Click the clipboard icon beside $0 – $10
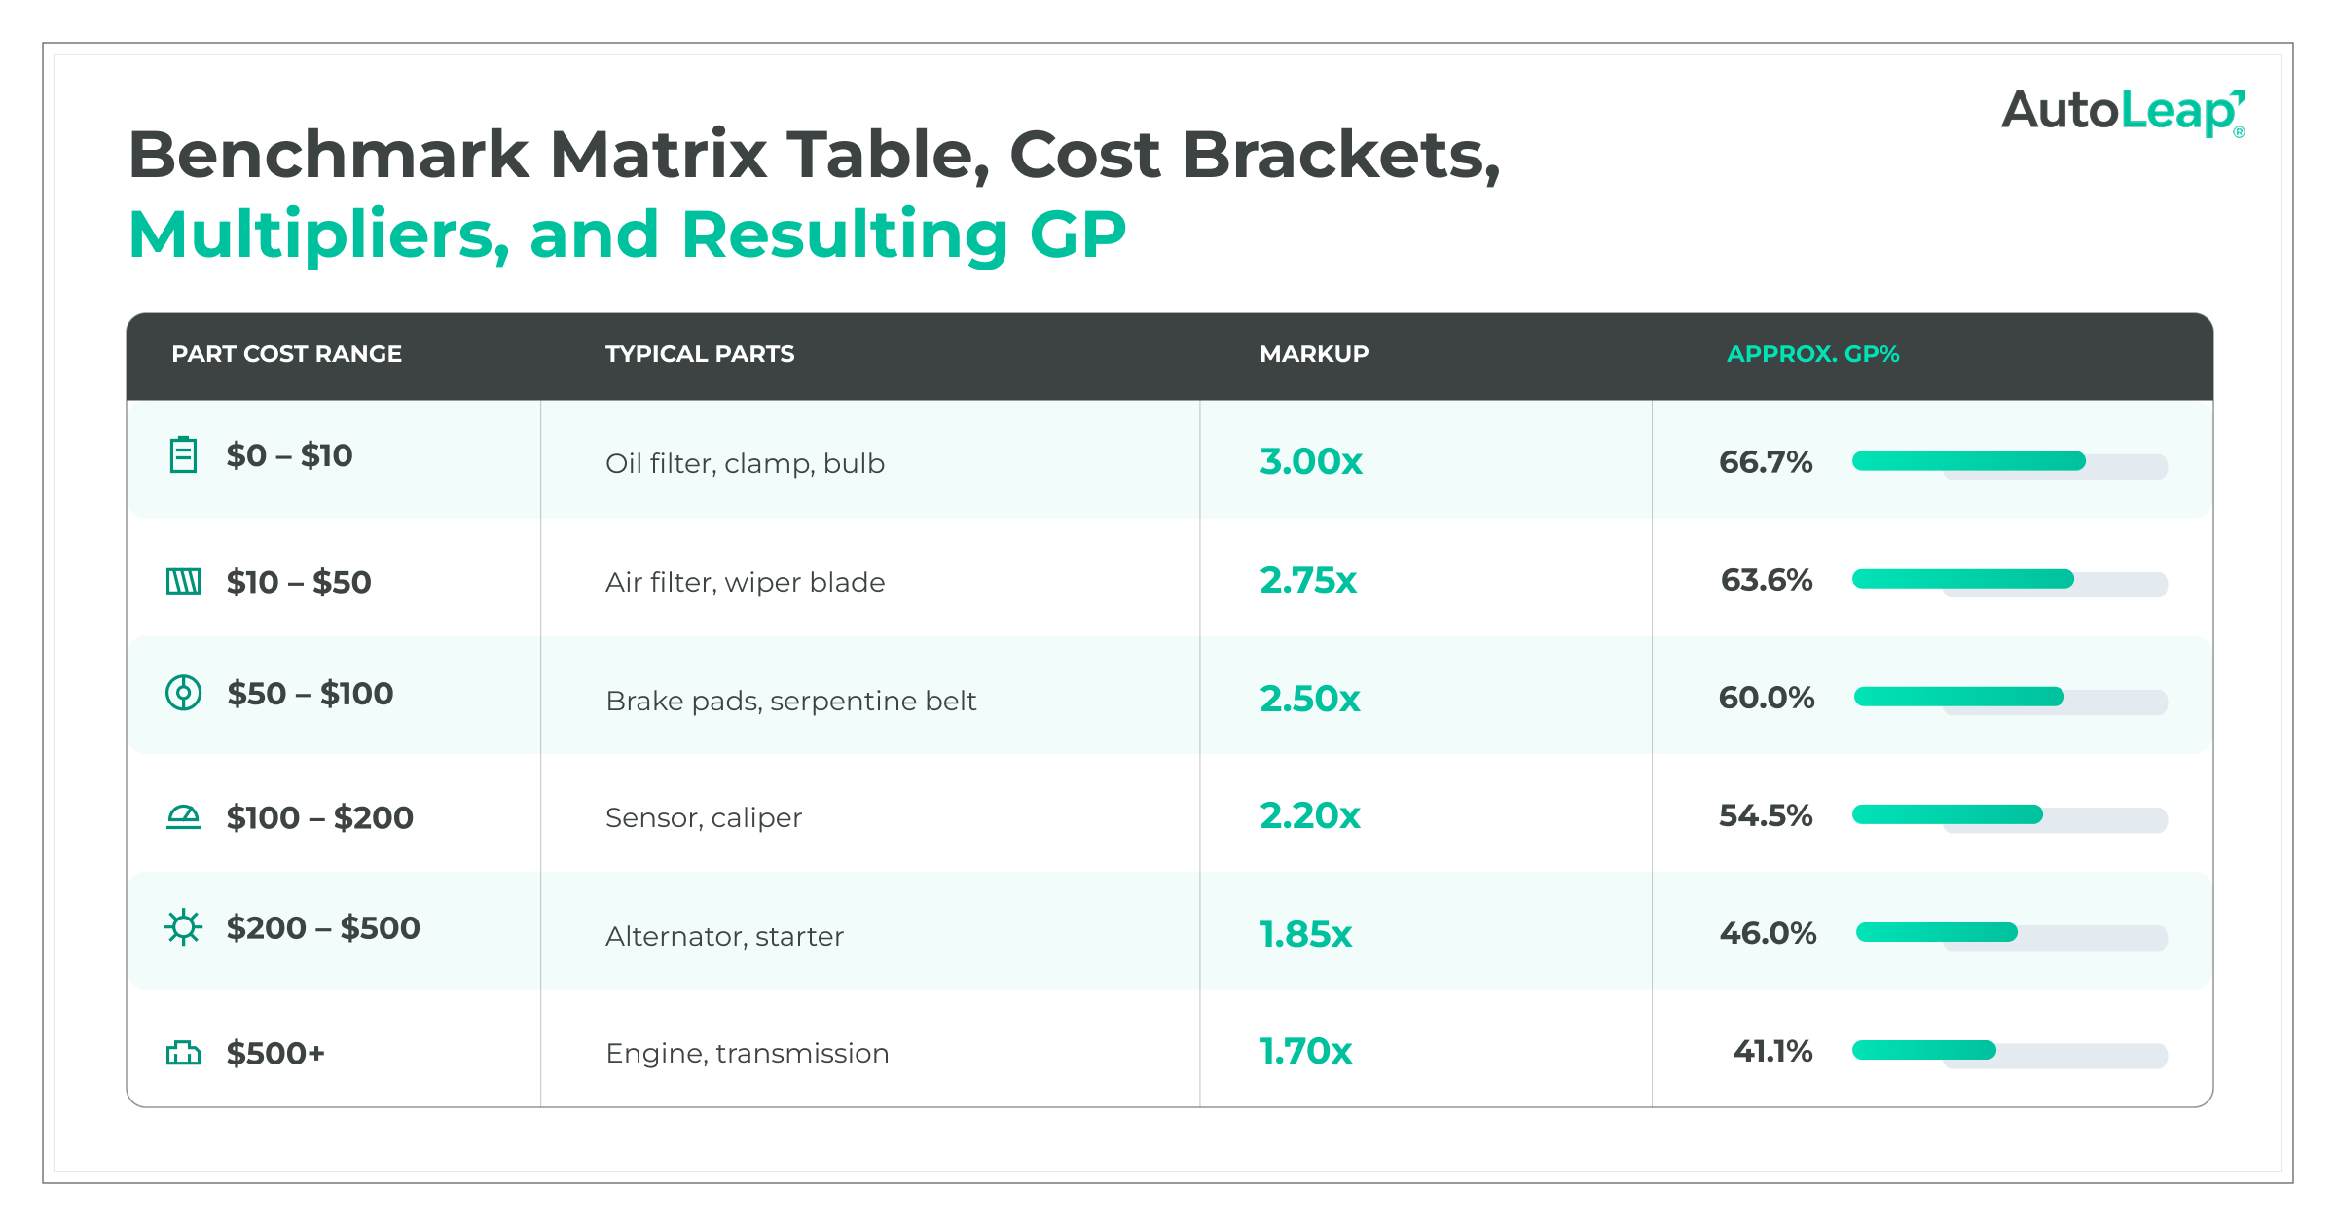Viewport: 2336px width, 1226px height. (x=183, y=454)
